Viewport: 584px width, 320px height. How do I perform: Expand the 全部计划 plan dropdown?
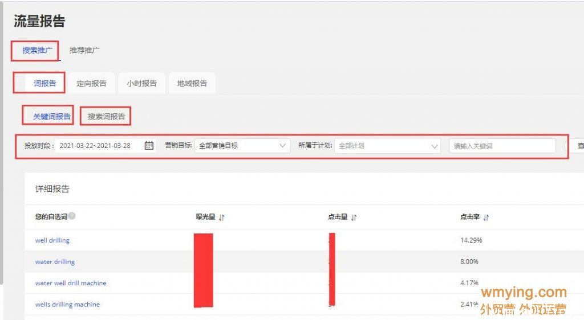[x=387, y=146]
